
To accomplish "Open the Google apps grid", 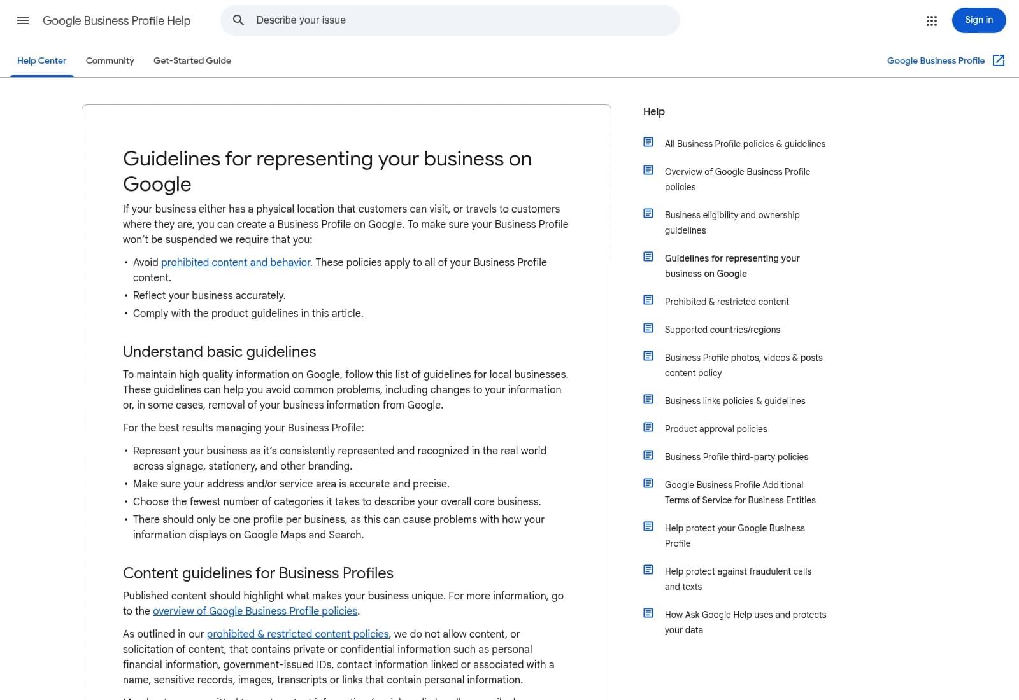I will 932,20.
